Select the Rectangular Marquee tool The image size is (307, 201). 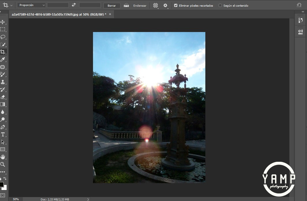tap(3, 29)
